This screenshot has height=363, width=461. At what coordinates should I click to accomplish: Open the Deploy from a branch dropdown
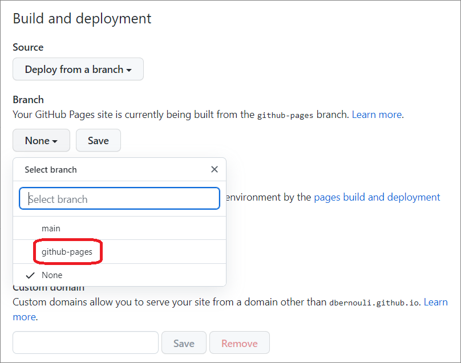(78, 70)
